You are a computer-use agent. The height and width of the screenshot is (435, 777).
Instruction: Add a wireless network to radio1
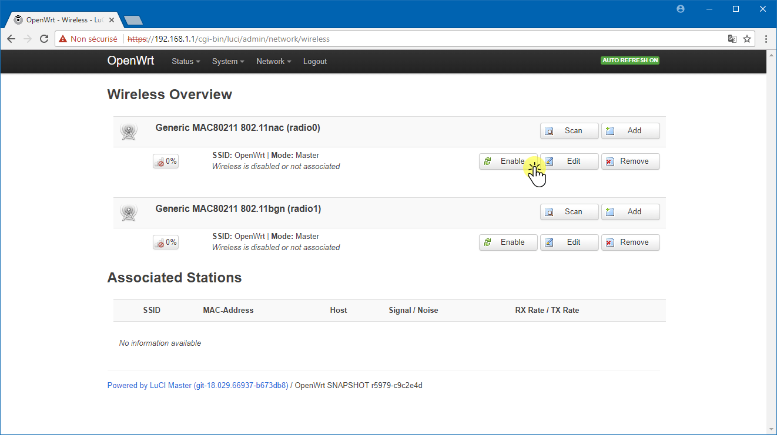[x=631, y=212]
